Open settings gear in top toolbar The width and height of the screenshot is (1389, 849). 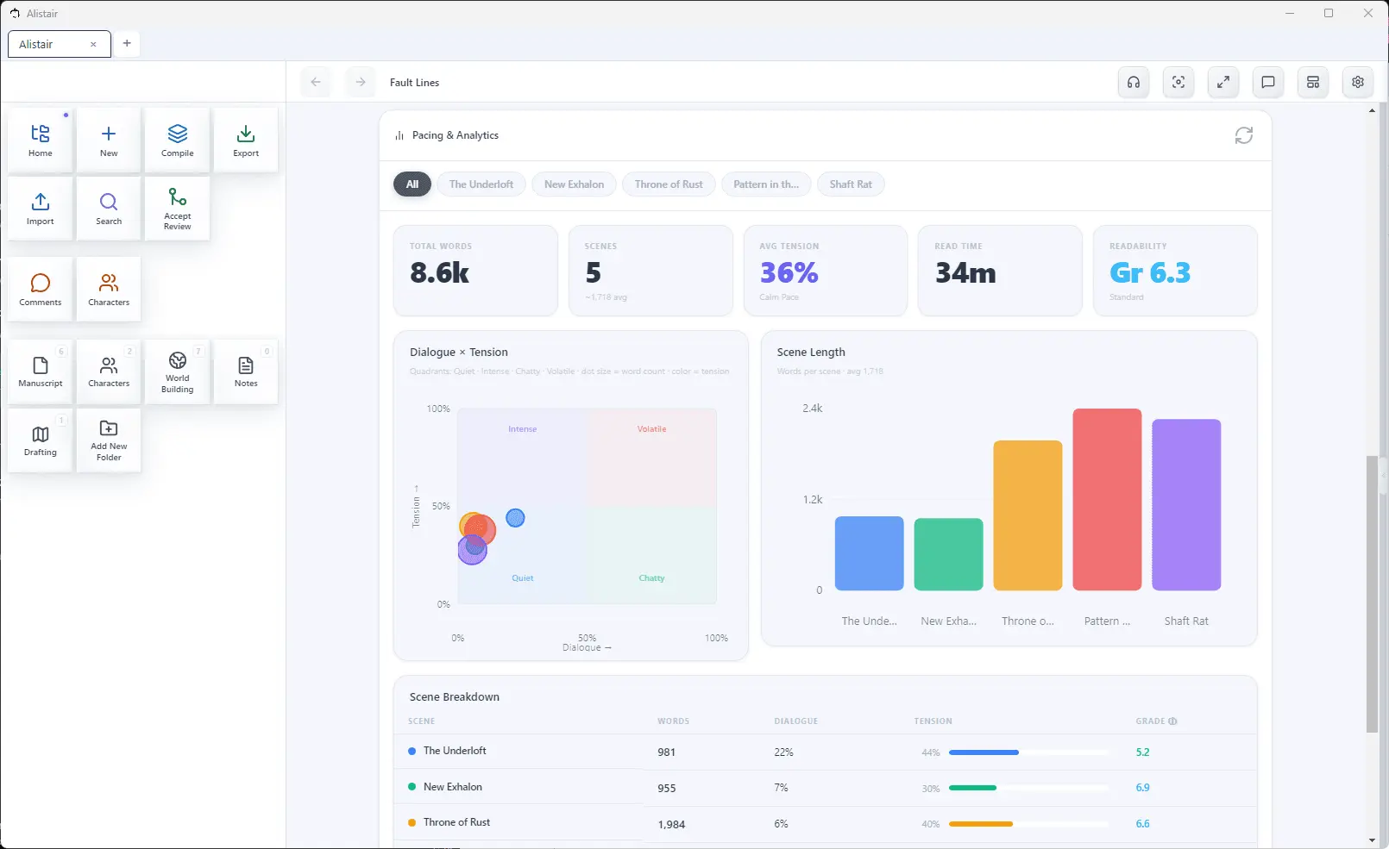(1358, 82)
